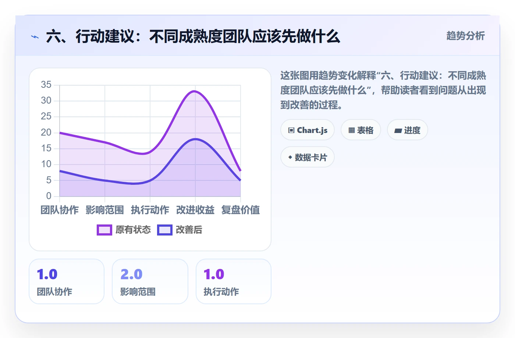Click the 进度 bar icon
The image size is (515, 338).
tap(398, 130)
